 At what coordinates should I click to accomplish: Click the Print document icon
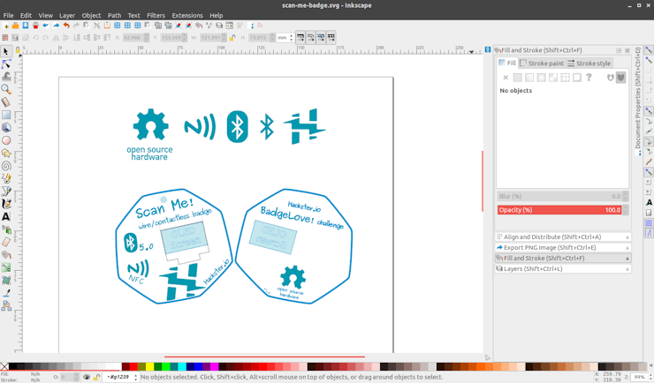(x=35, y=26)
